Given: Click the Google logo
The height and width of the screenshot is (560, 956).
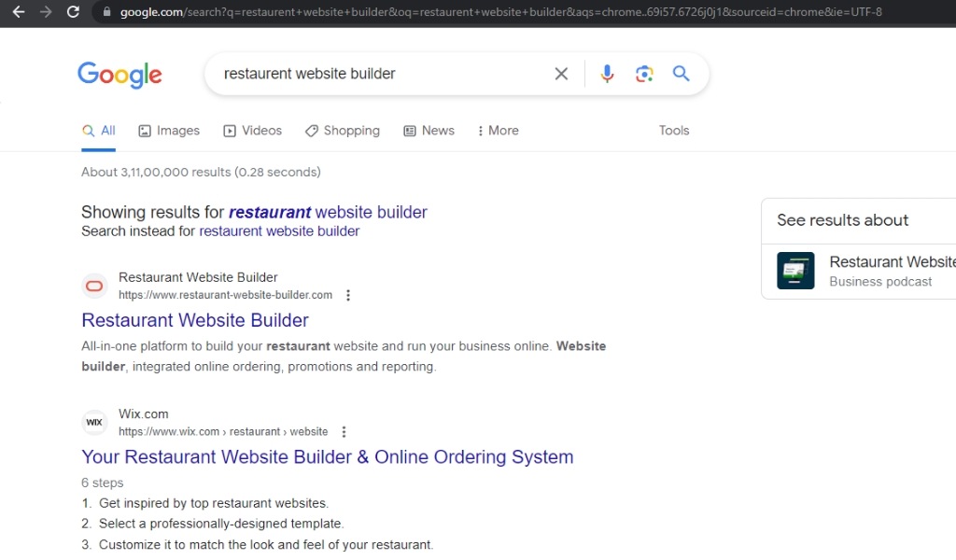Looking at the screenshot, I should [119, 75].
